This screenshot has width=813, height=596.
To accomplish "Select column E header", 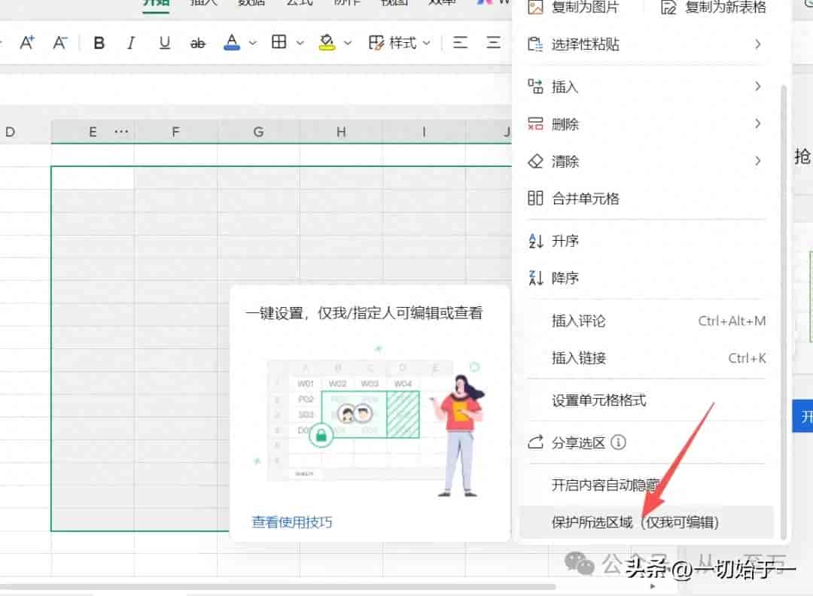I will click(x=93, y=132).
